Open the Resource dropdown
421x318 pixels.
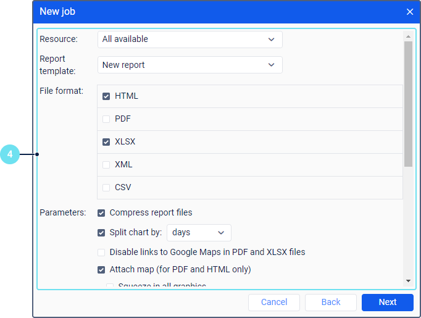[x=190, y=40]
